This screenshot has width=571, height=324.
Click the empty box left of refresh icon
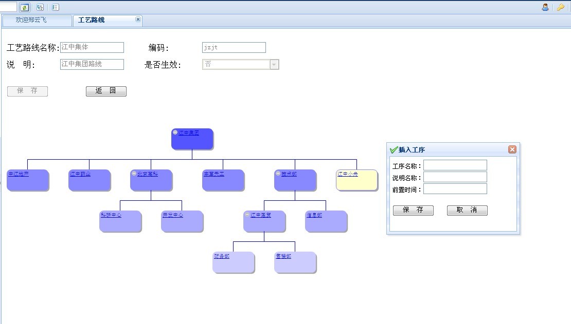tap(8, 7)
